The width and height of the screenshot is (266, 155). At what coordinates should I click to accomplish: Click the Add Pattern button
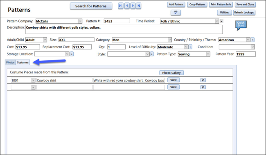(x=176, y=4)
